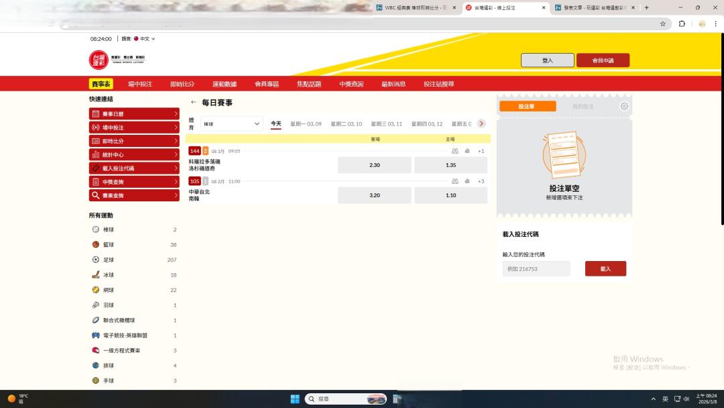Click the 登入 login button
This screenshot has width=724, height=408.
point(547,60)
